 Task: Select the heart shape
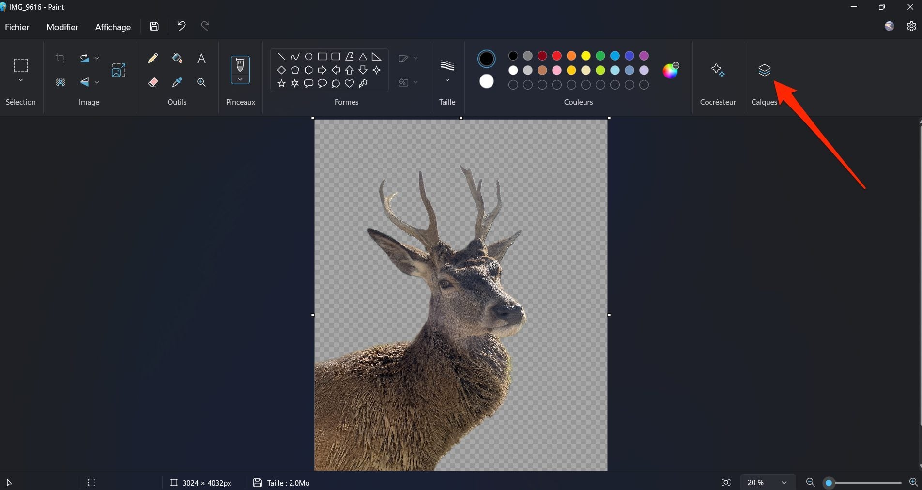tap(349, 84)
